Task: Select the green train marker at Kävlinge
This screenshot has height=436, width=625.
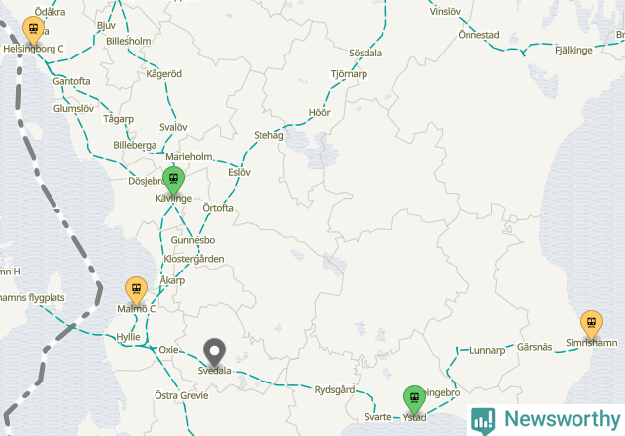Action: pyautogui.click(x=173, y=181)
